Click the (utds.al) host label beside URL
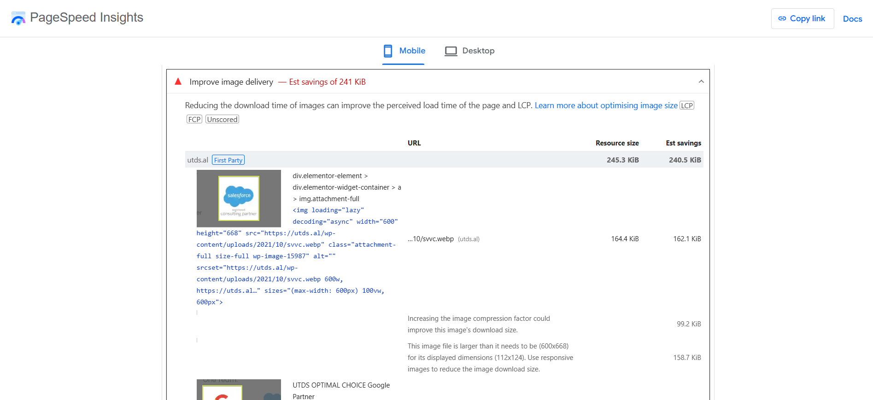This screenshot has height=400, width=873. click(469, 239)
